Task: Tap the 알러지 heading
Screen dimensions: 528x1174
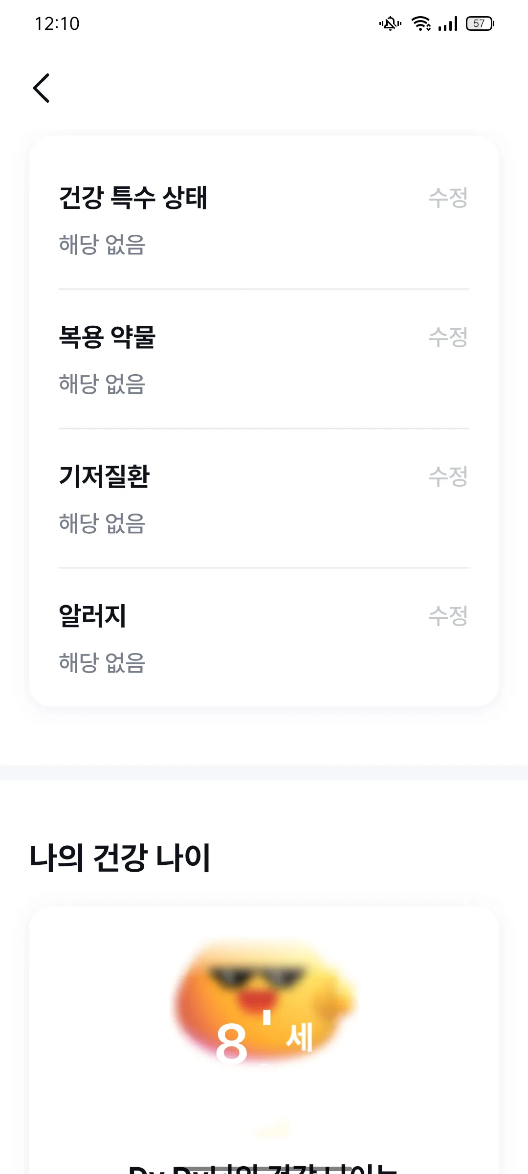Action: (92, 616)
